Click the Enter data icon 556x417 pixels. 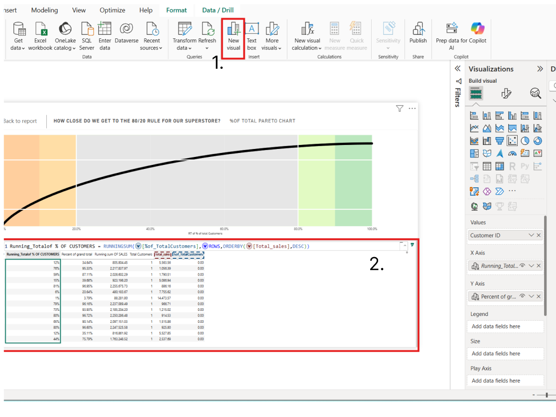[x=105, y=28]
